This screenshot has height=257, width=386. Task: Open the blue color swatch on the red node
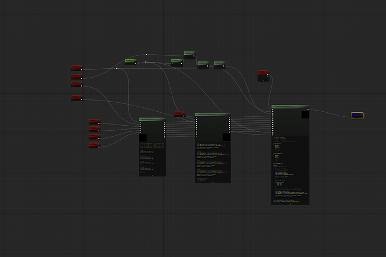(x=267, y=79)
